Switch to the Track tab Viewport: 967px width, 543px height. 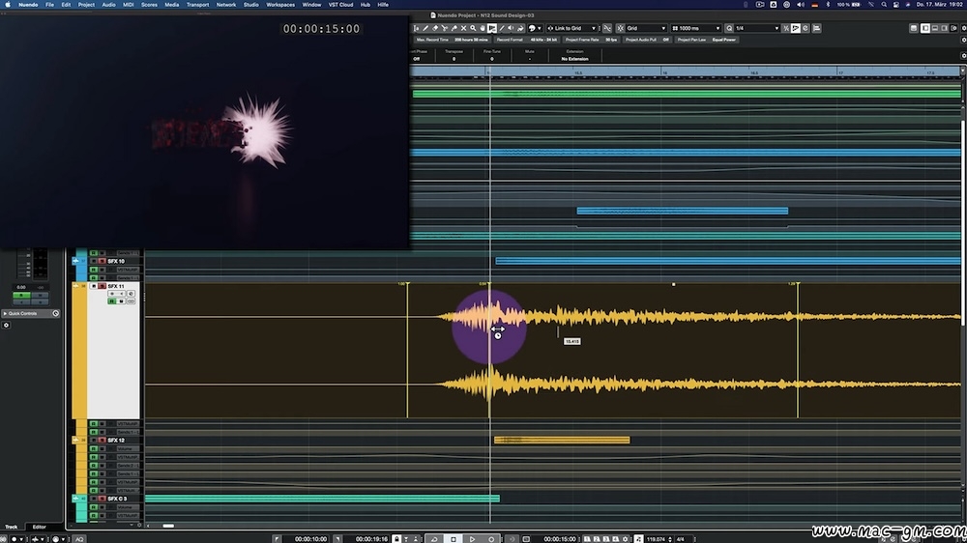pos(11,527)
